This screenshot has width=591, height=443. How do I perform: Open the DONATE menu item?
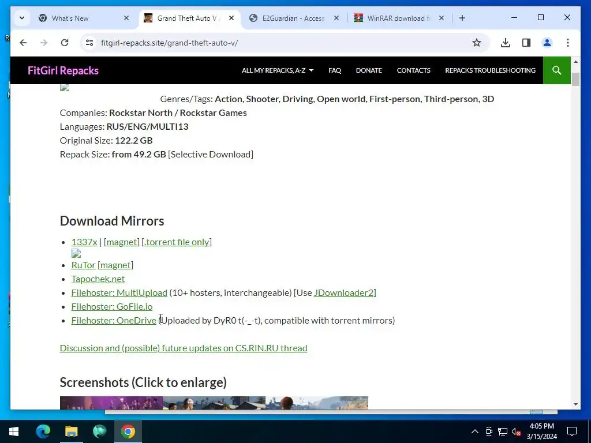coord(369,70)
